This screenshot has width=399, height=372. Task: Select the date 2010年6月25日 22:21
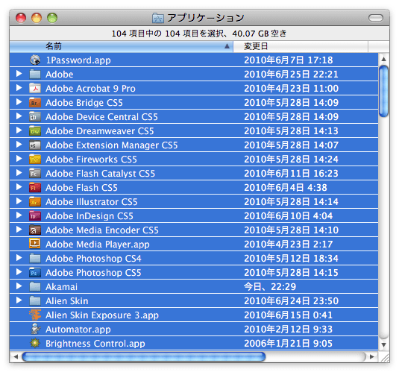[x=291, y=75]
